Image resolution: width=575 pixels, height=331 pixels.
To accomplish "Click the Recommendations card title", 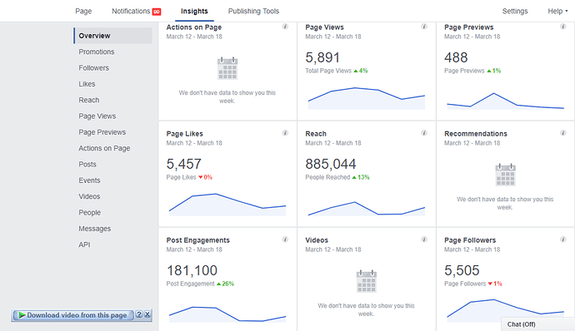I will [x=476, y=134].
